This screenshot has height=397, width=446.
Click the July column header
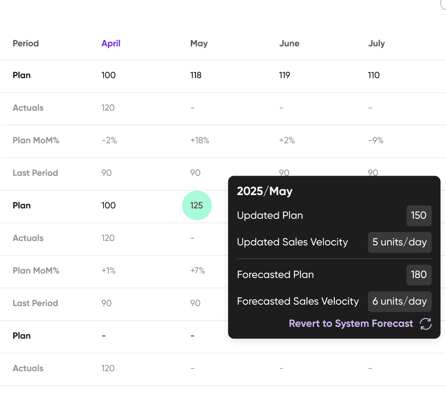pyautogui.click(x=376, y=43)
